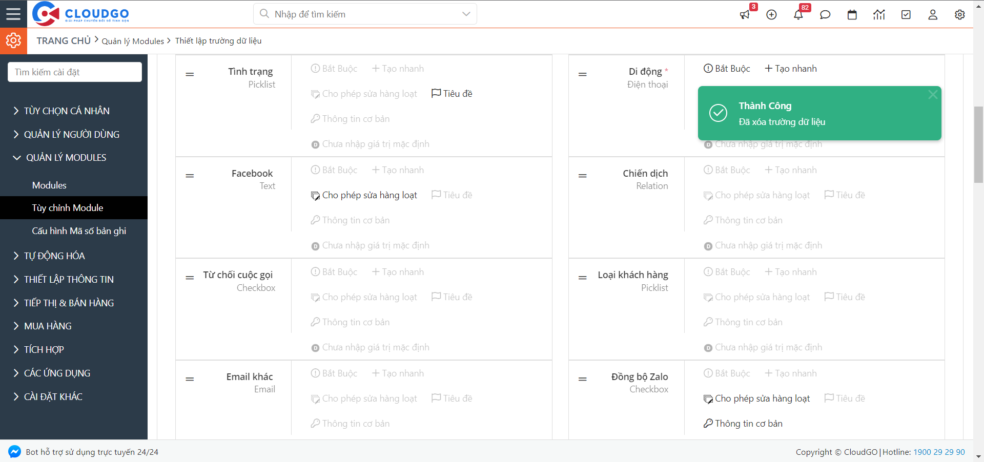
Task: Click the vertical page scrollbar
Action: tap(978, 144)
